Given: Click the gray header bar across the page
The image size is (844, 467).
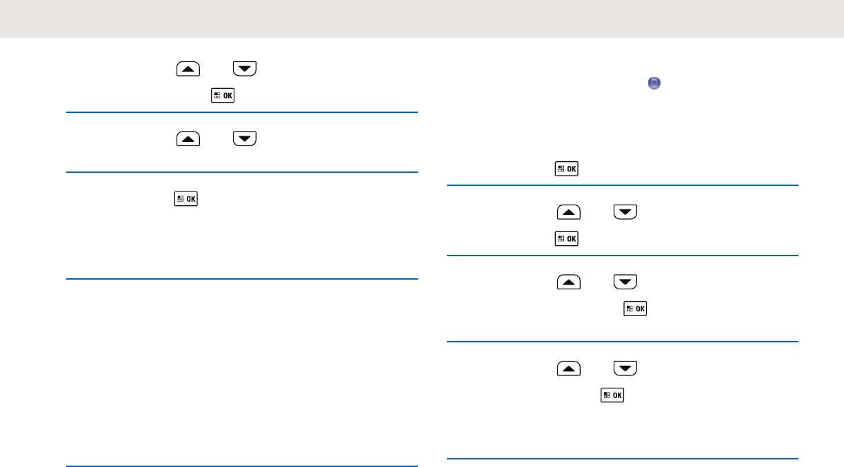Looking at the screenshot, I should (x=422, y=19).
